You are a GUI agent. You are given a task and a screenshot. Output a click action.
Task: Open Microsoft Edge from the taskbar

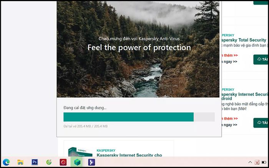6,162
